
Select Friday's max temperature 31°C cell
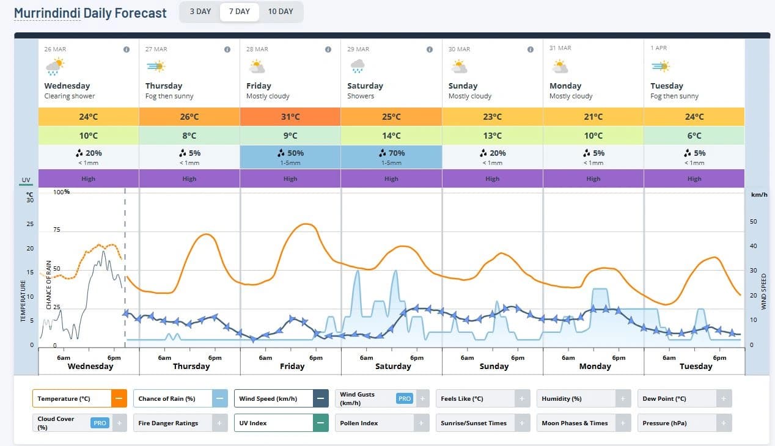pos(290,117)
